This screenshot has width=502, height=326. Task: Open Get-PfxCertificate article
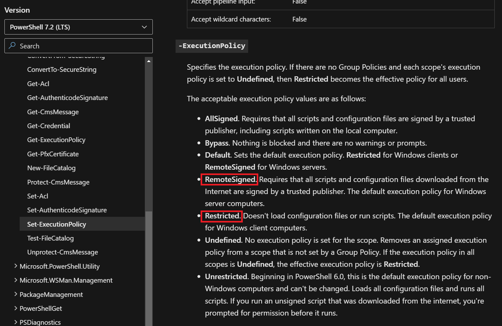(x=53, y=154)
